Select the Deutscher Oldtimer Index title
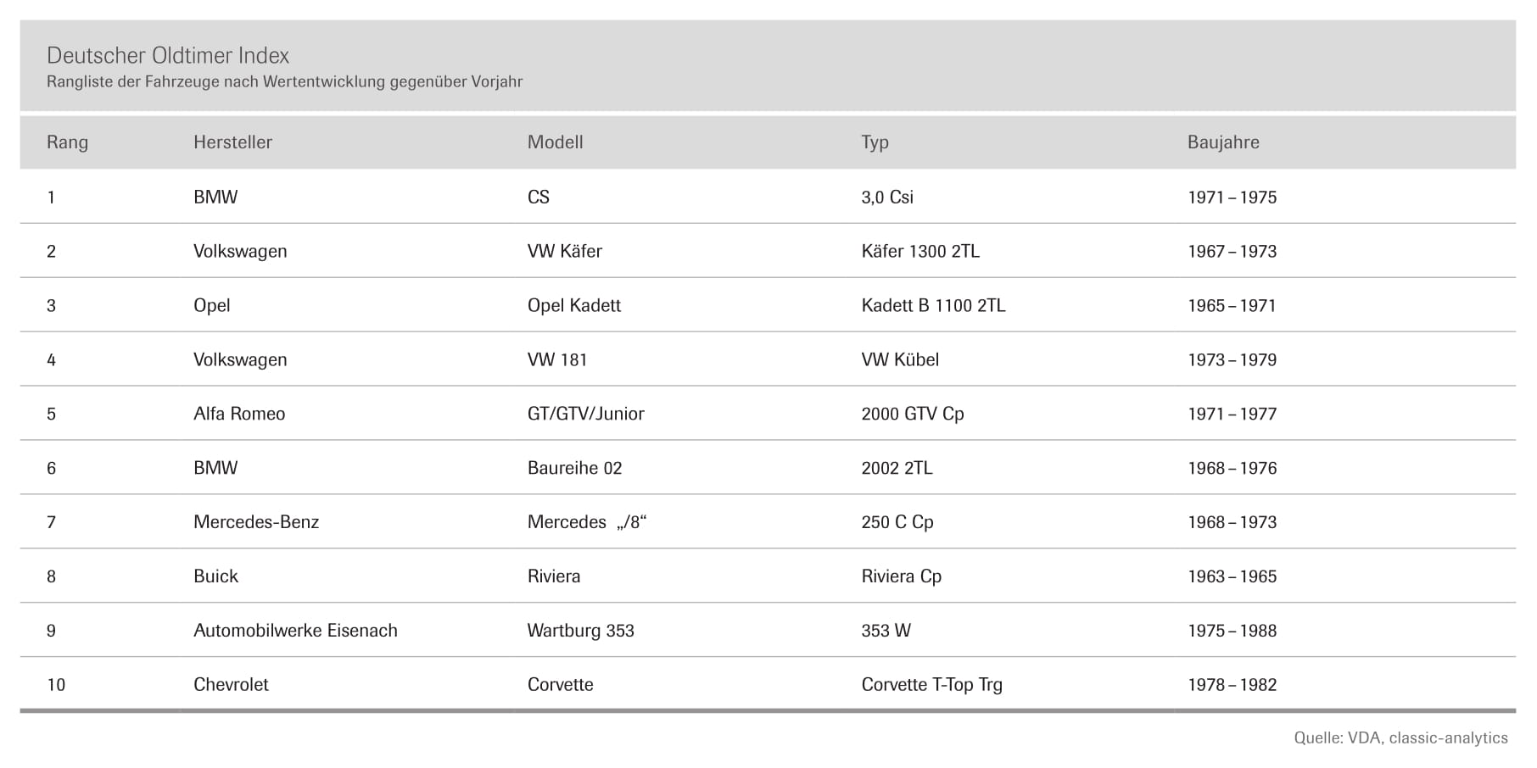 [x=168, y=56]
